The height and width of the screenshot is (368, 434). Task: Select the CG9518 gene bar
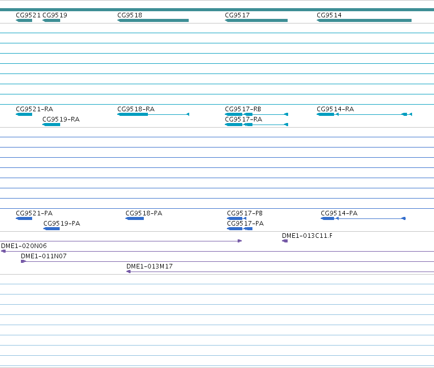(x=153, y=20)
